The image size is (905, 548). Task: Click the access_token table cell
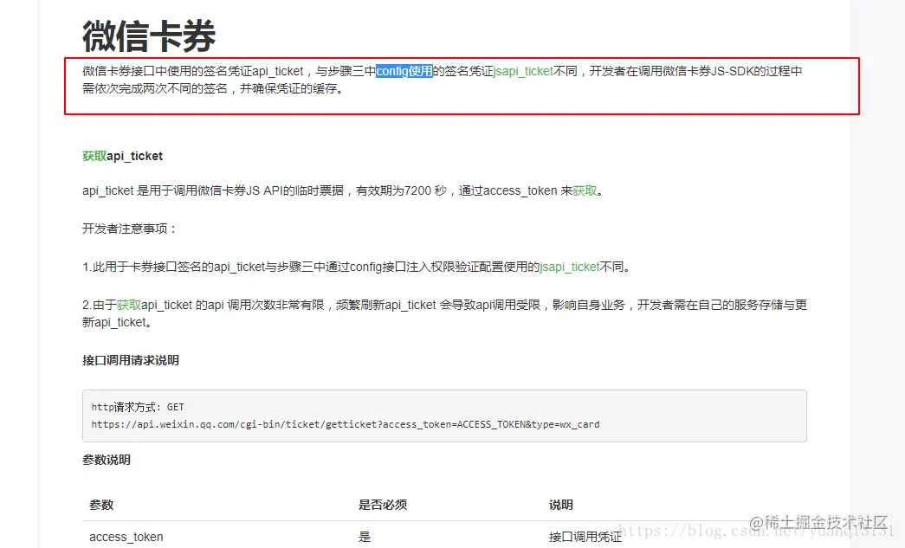point(126,537)
